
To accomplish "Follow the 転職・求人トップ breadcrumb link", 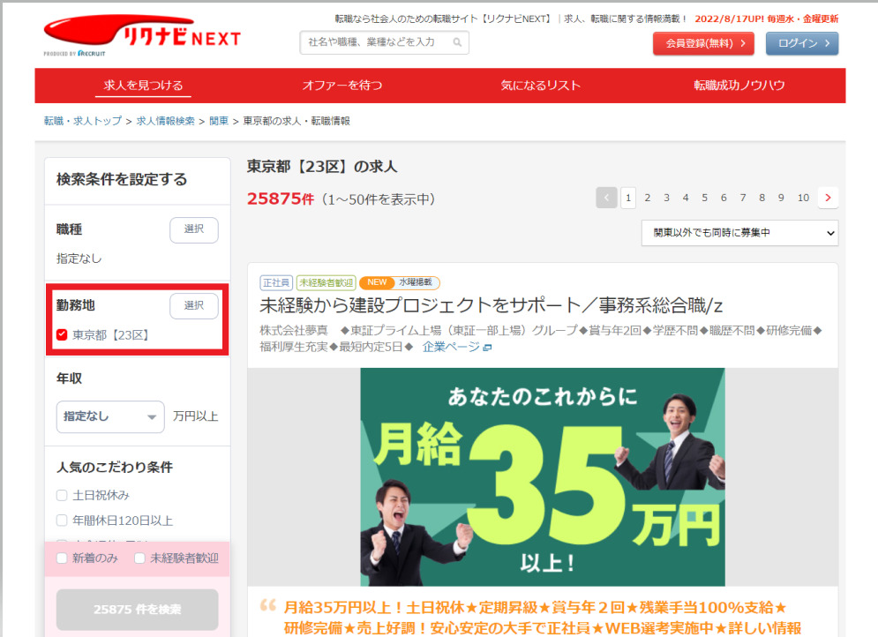I will (x=83, y=121).
